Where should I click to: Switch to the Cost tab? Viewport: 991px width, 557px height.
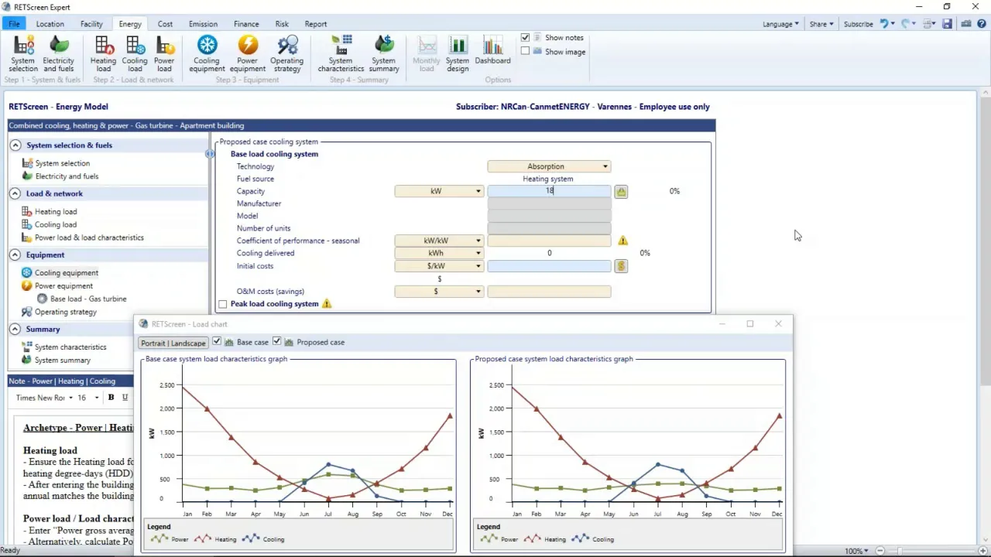(165, 24)
